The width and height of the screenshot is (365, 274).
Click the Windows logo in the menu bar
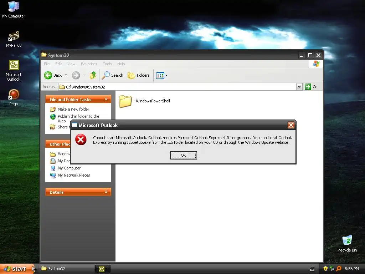pyautogui.click(x=316, y=64)
